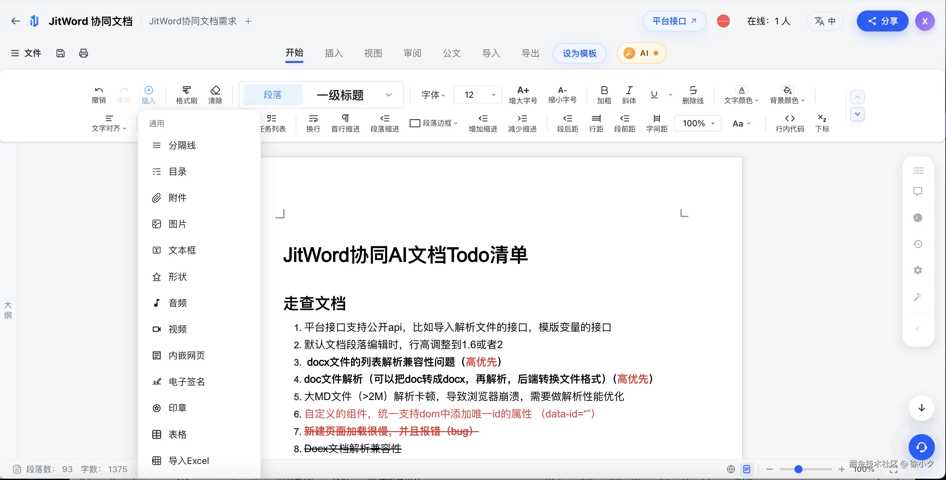The height and width of the screenshot is (480, 946).
Task: Click the clear formatting (清除) icon
Action: [x=215, y=95]
